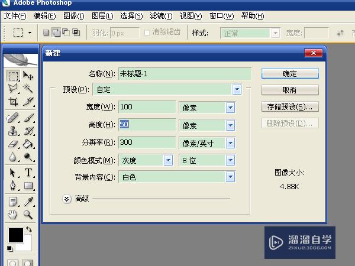Open the 选择(S) menu
The image size is (355, 266).
[131, 16]
